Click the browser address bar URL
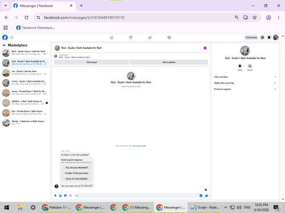Image resolution: width=285 pixels, height=213 pixels. [x=84, y=18]
